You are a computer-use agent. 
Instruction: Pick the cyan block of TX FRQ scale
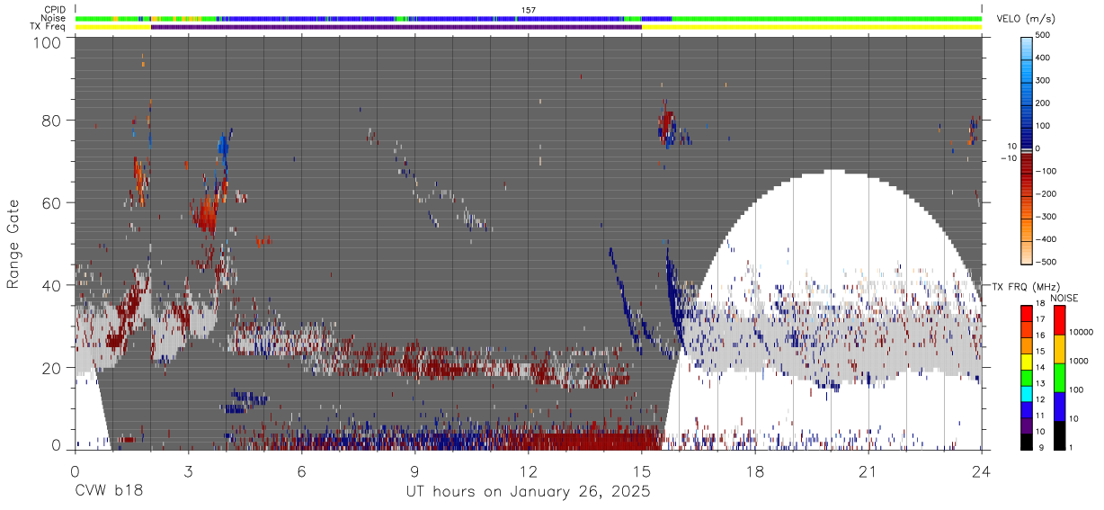(x=1026, y=392)
